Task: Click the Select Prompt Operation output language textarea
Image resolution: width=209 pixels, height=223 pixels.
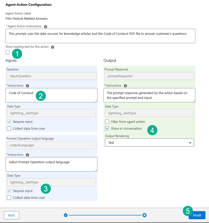Action: pyautogui.click(x=51, y=164)
